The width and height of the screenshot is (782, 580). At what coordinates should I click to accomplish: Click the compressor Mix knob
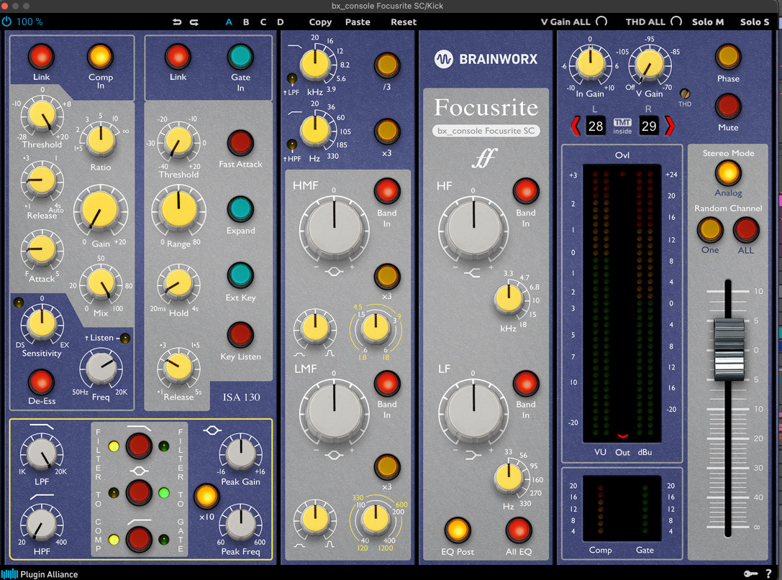coord(101,282)
